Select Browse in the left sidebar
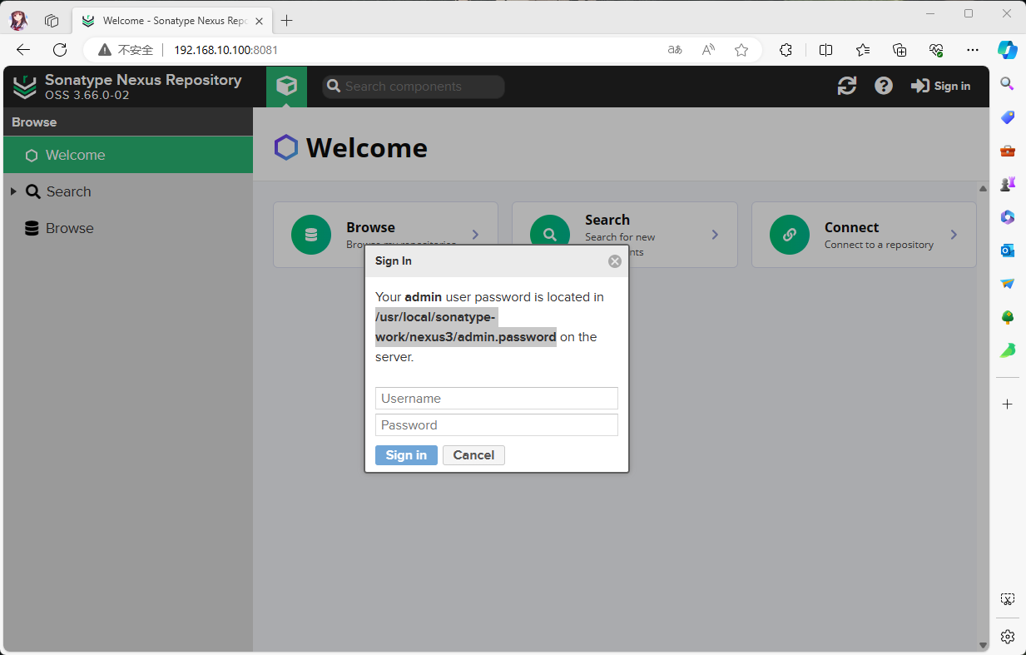The height and width of the screenshot is (655, 1026). point(69,228)
